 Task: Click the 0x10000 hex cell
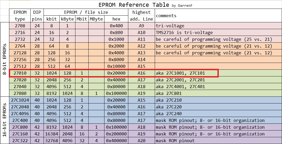[116, 67]
